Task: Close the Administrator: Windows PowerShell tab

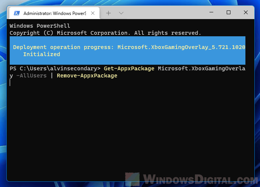Action: point(93,13)
